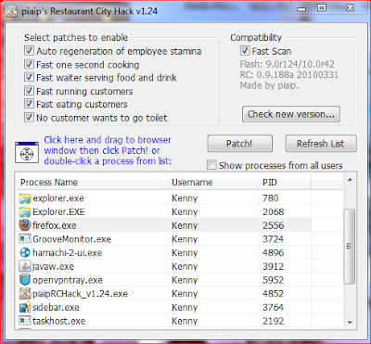
Task: Click the process list scroll down arrow
Action: 350,323
